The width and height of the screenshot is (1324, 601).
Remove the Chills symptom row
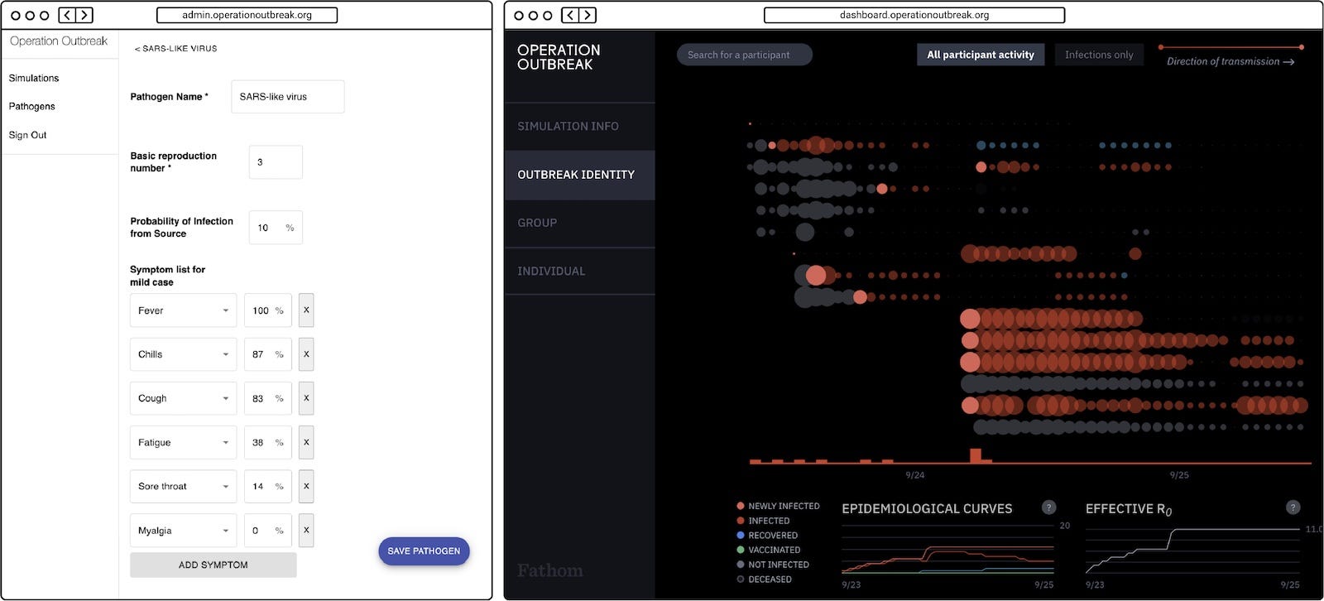pyautogui.click(x=306, y=354)
